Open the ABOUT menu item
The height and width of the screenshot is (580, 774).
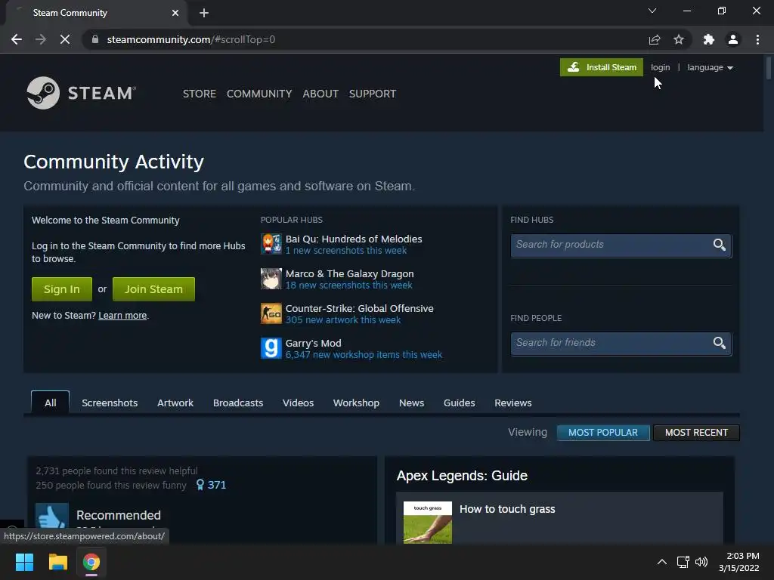click(x=320, y=94)
